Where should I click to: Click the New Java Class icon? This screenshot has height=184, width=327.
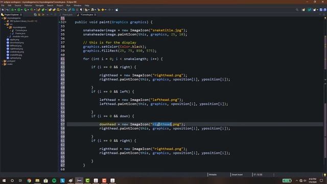tap(43, 10)
